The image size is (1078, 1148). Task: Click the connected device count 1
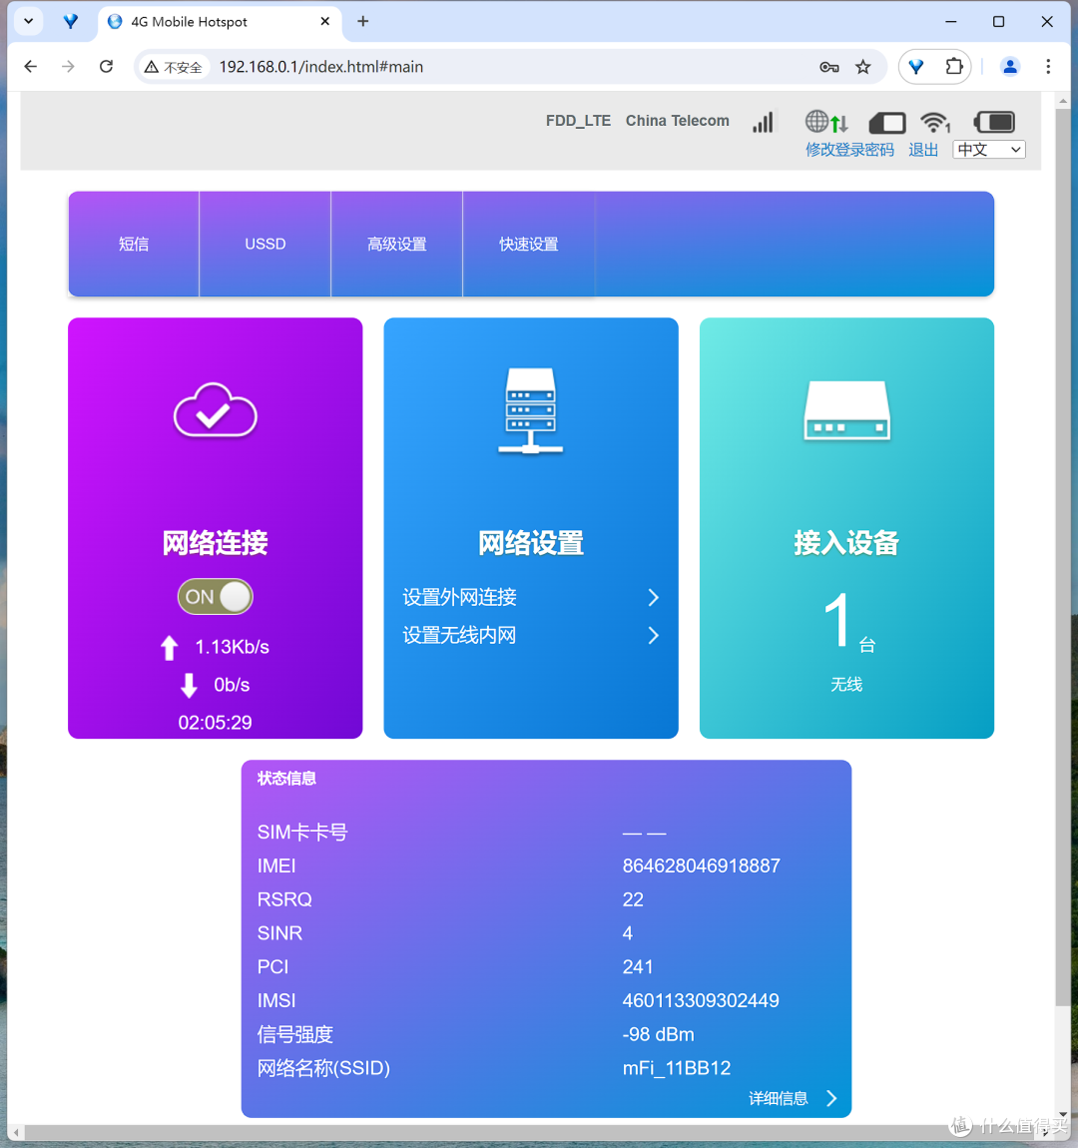pyautogui.click(x=837, y=621)
